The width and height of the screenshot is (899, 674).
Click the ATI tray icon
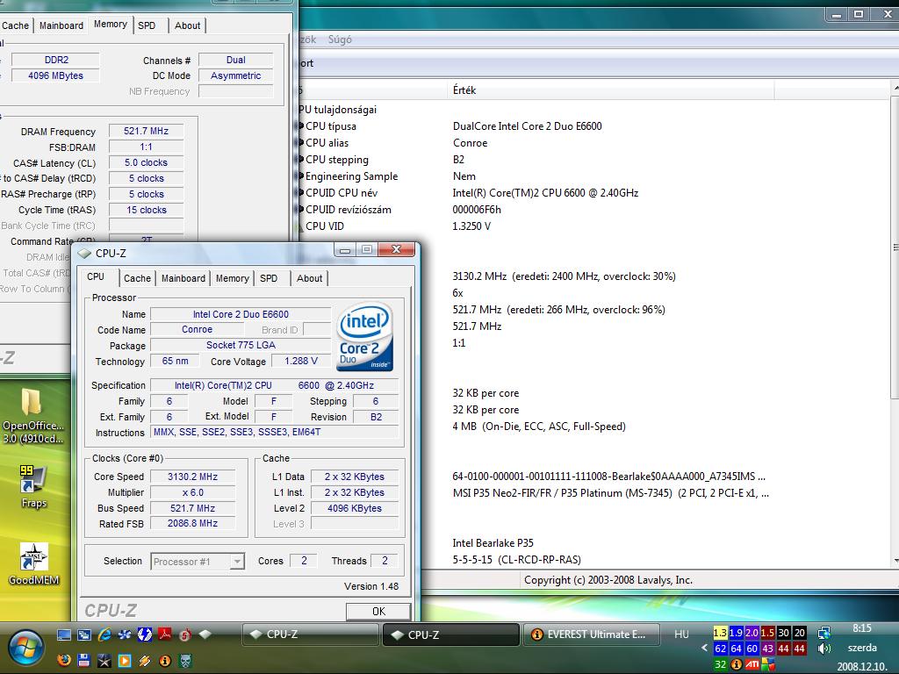pos(752,664)
